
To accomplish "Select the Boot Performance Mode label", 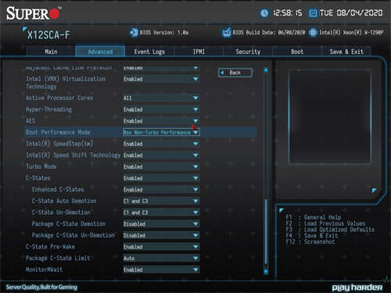I will (58, 132).
